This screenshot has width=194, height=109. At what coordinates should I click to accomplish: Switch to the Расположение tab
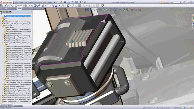(12, 8)
